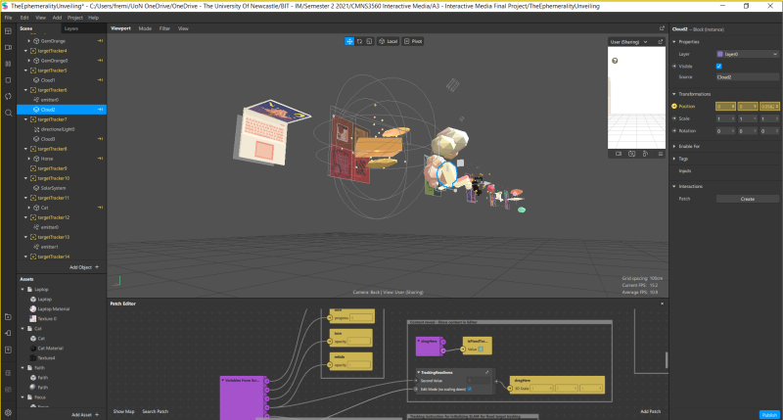The image size is (783, 420).
Task: Collapse the Transformations section
Action: pyautogui.click(x=674, y=94)
